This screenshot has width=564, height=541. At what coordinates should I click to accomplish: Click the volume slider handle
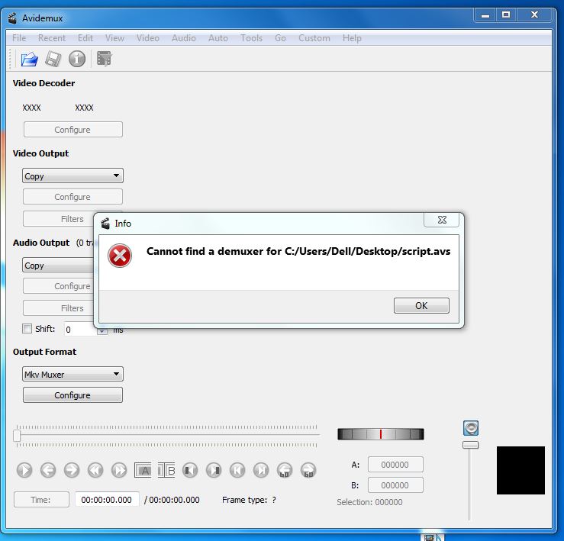pos(470,446)
